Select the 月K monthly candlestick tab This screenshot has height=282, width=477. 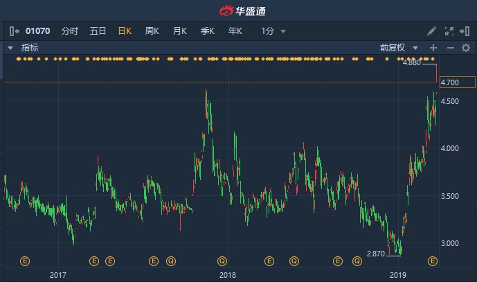click(180, 31)
